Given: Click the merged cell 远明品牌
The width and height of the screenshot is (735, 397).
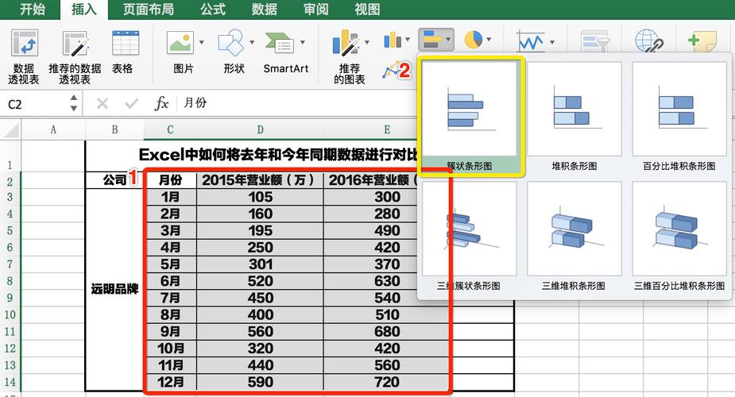Looking at the screenshot, I should click(x=114, y=289).
